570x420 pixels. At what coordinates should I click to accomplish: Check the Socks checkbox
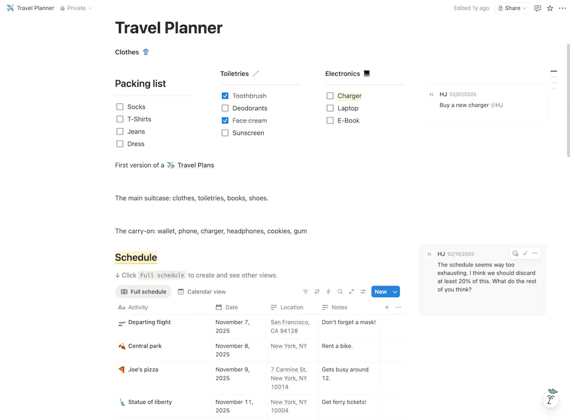point(120,107)
